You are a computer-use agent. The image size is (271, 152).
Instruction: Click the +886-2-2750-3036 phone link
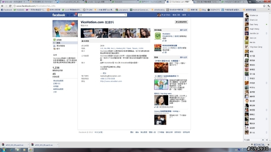tap(108, 79)
